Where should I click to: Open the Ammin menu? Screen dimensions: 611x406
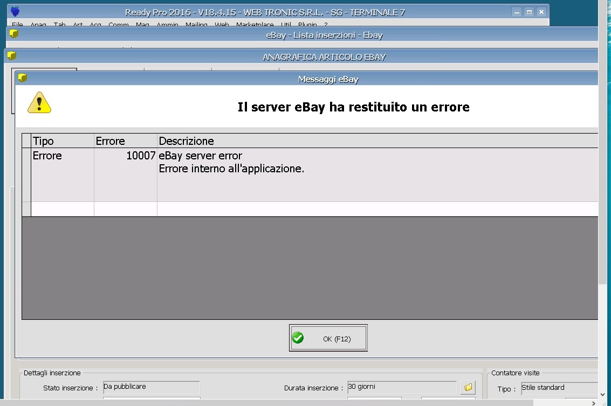coord(167,24)
